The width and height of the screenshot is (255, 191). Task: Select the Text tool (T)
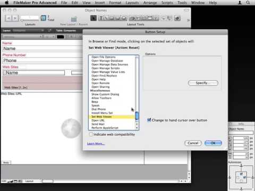coord(101,18)
